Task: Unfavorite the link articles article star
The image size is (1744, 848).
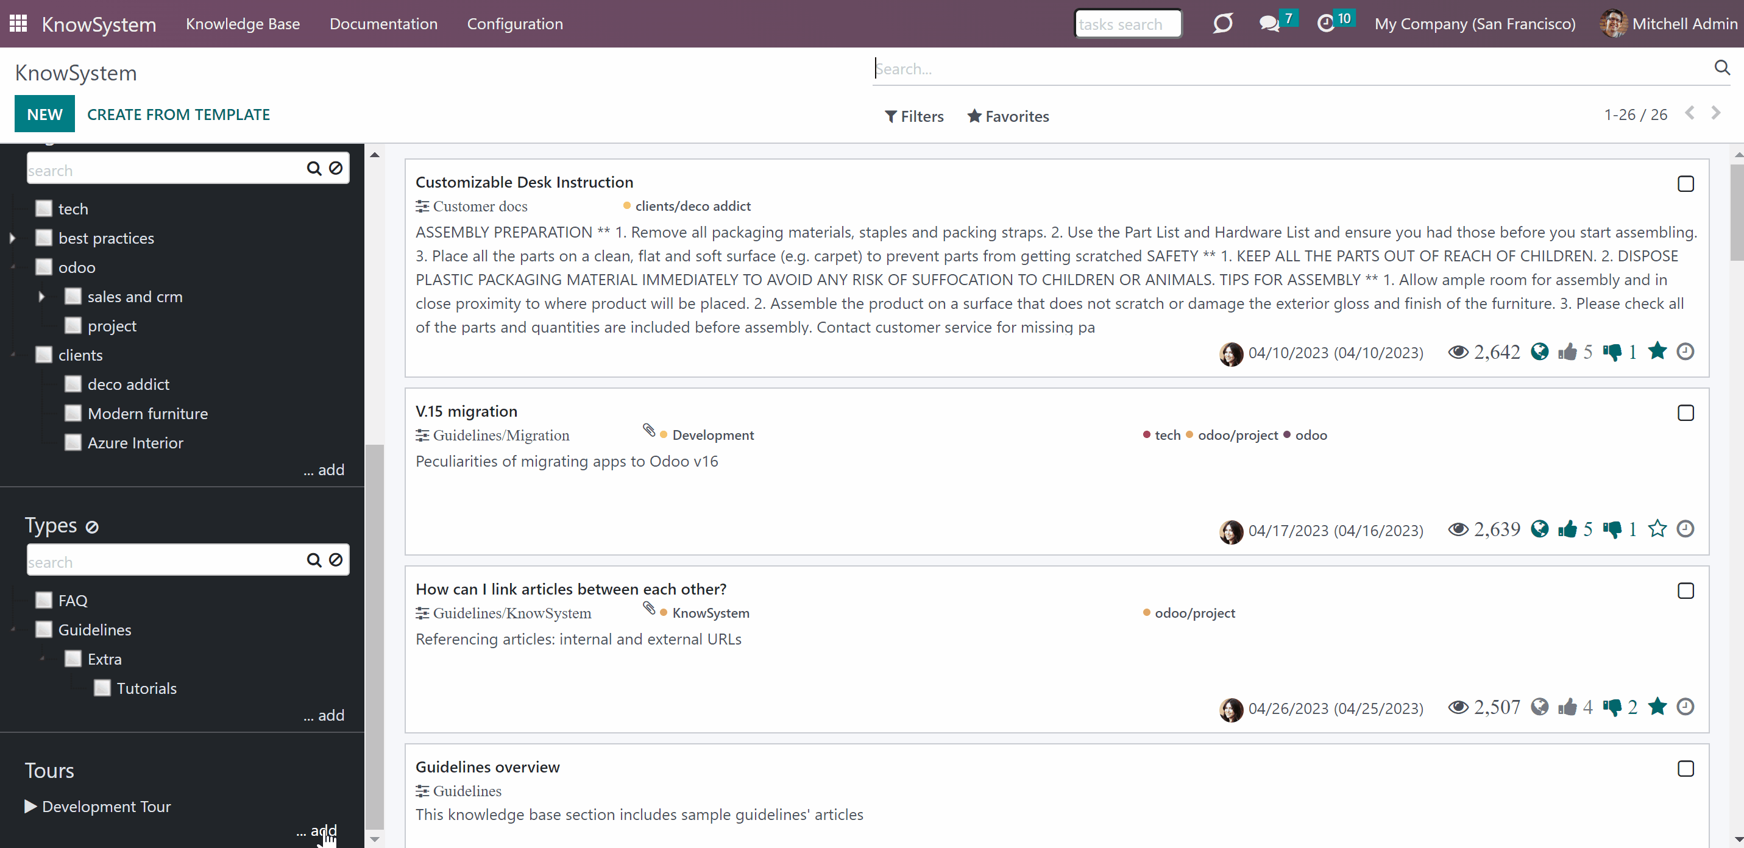Action: 1657,707
